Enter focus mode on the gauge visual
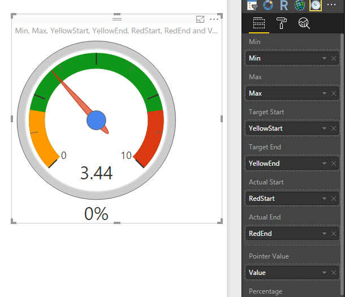This screenshot has height=297, width=345. [x=200, y=19]
